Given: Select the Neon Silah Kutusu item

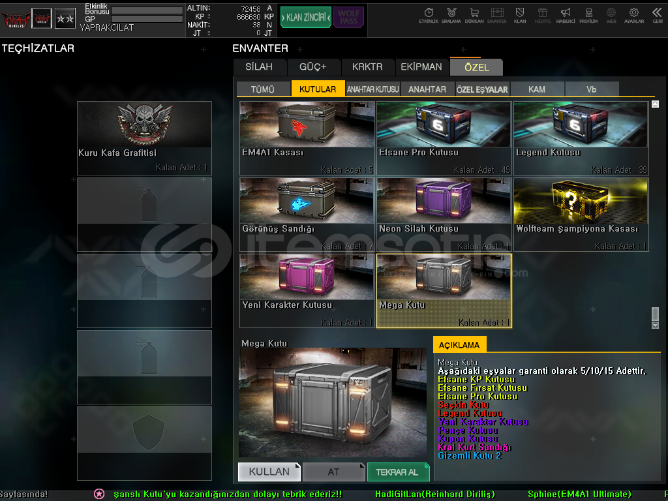Looking at the screenshot, I should pos(444,214).
